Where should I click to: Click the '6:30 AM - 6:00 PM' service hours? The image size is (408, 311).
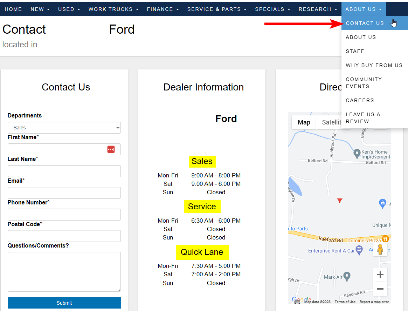[x=216, y=221]
